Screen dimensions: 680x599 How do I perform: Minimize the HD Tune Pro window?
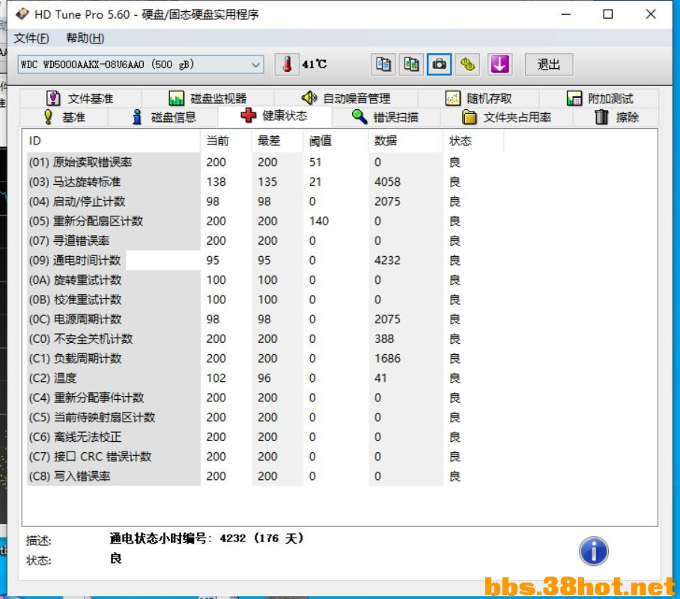[x=566, y=14]
